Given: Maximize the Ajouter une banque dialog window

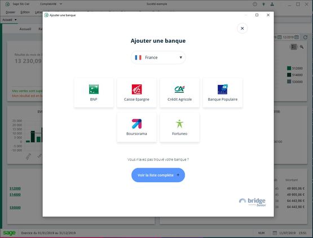Looking at the screenshot, I should tap(257, 15).
